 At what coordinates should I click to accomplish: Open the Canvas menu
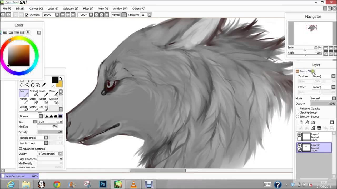click(x=36, y=9)
